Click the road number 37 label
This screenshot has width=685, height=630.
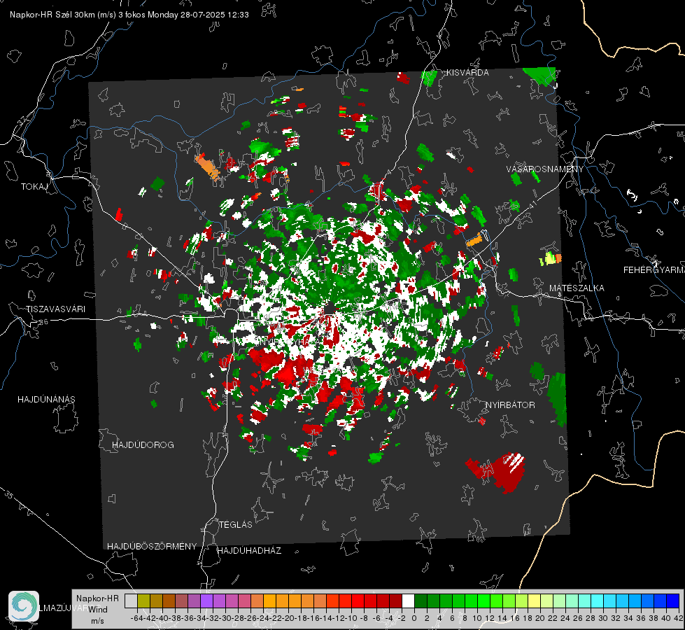click(22, 120)
